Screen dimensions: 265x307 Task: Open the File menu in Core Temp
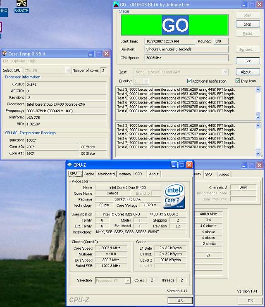coord(6,61)
